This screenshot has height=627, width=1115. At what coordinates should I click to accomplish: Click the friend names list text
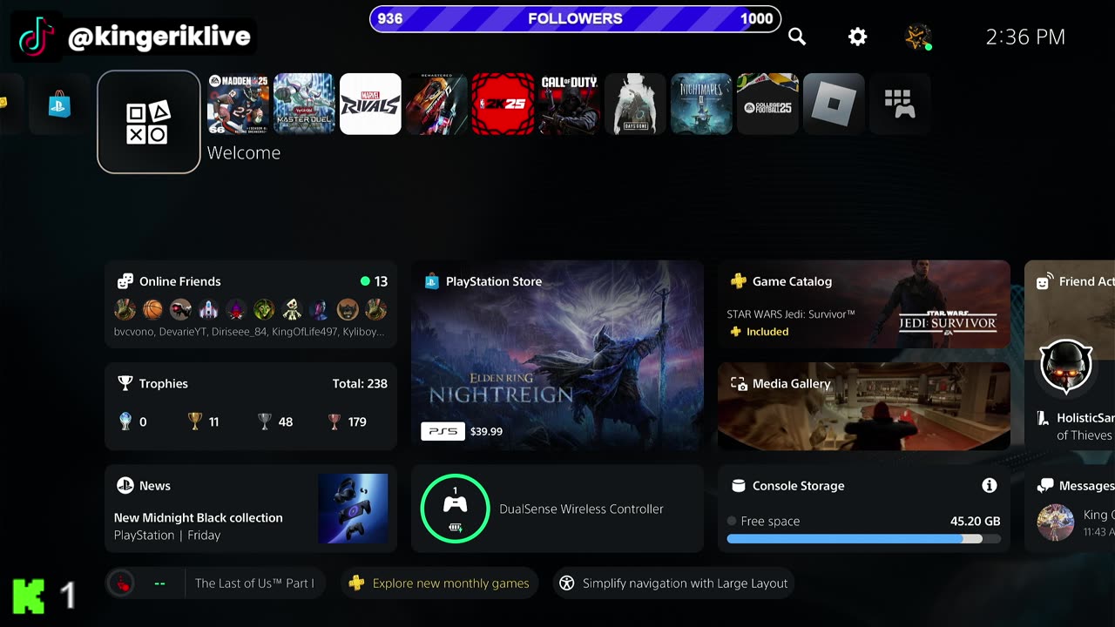click(x=249, y=332)
